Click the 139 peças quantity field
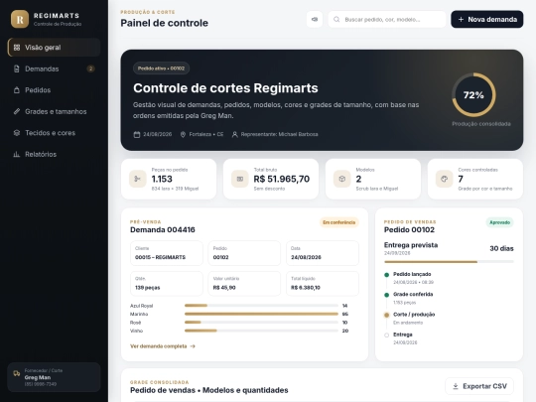The width and height of the screenshot is (536, 402). coord(167,283)
